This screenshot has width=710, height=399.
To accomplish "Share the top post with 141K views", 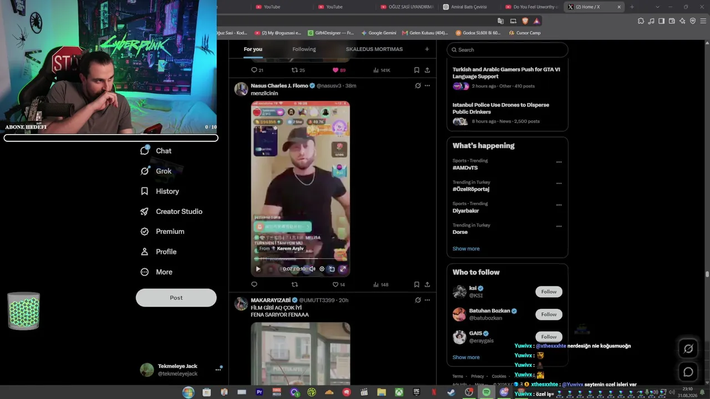I will pos(427,70).
